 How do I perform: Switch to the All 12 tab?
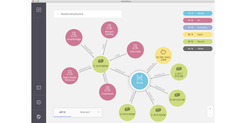point(62,112)
